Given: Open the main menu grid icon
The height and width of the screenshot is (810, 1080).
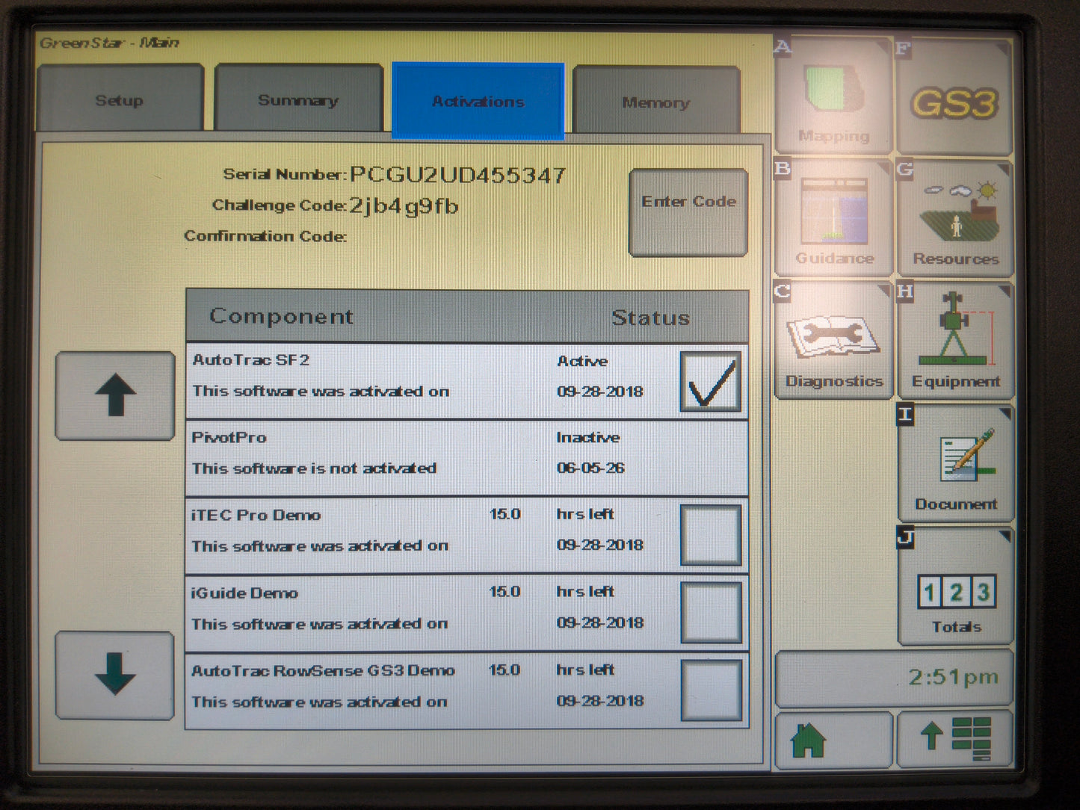Looking at the screenshot, I should (x=955, y=740).
